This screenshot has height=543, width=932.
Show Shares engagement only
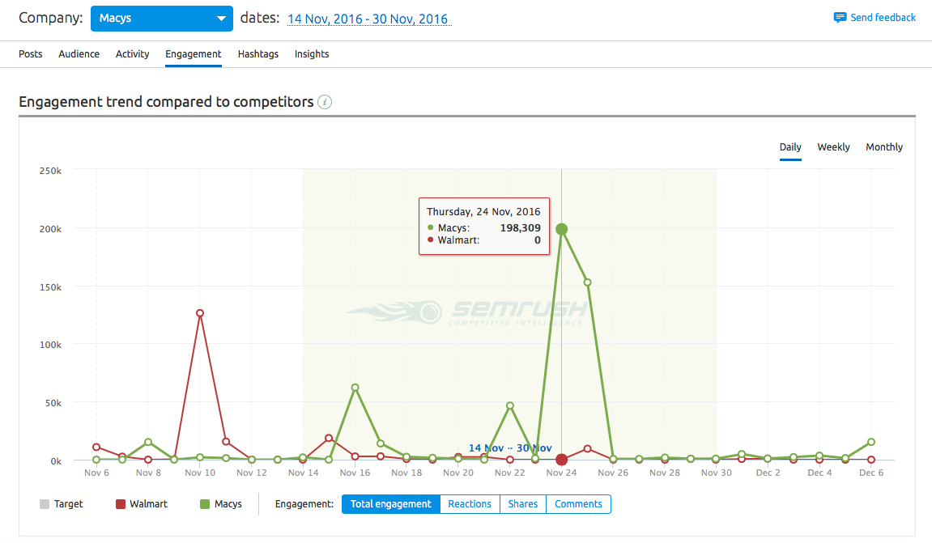click(x=523, y=504)
